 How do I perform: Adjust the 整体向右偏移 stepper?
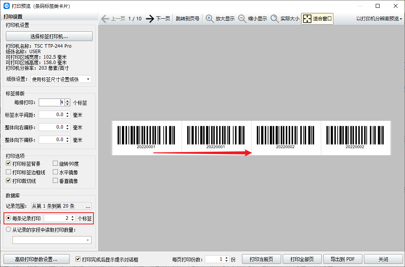coord(67,127)
